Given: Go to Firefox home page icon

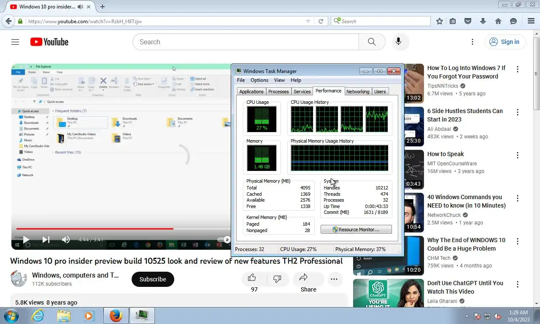Looking at the screenshot, I should [x=498, y=21].
